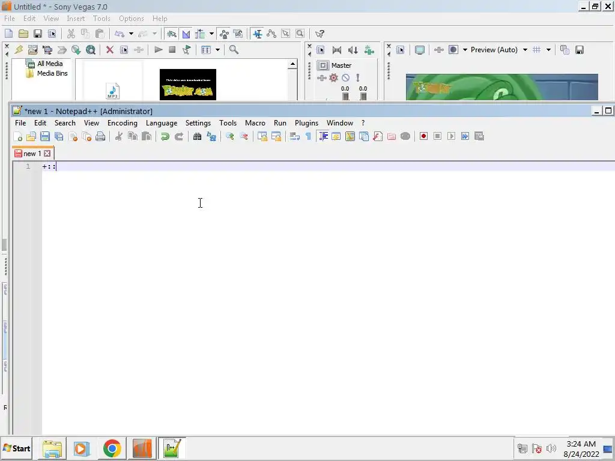Select the black video clip thumbnail
Image resolution: width=615 pixels, height=461 pixels.
[x=188, y=84]
